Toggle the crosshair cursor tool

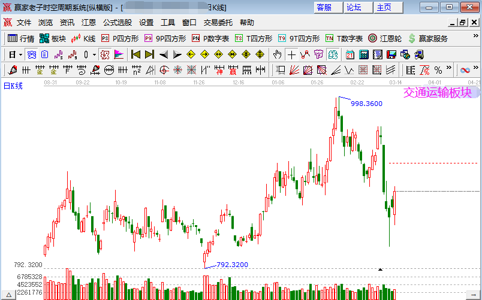pyautogui.click(x=291, y=54)
